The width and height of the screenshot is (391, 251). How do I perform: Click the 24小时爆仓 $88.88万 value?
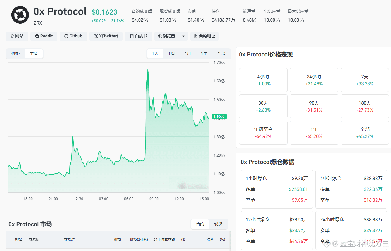click(x=373, y=219)
